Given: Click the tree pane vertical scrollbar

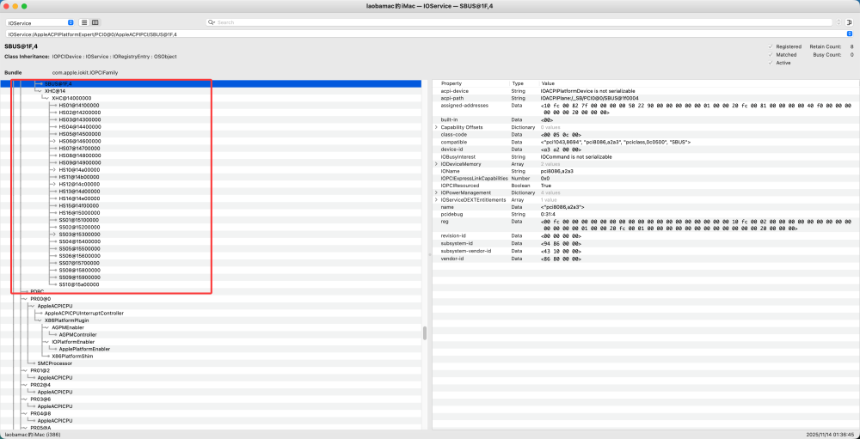Looking at the screenshot, I should pyautogui.click(x=425, y=333).
